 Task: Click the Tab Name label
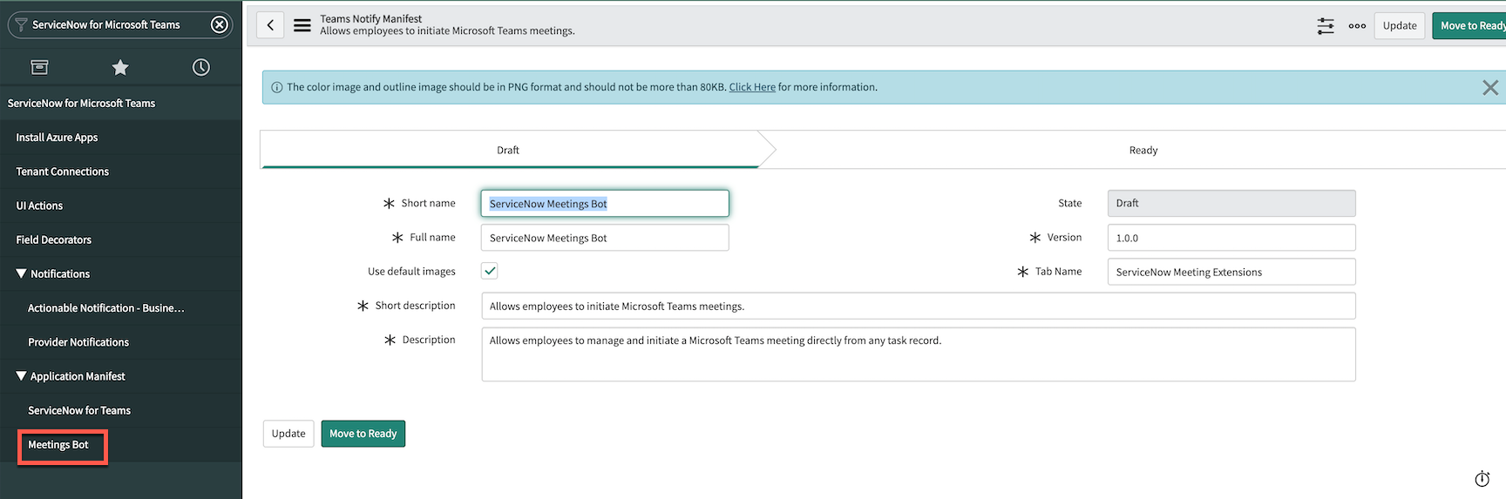[1058, 271]
